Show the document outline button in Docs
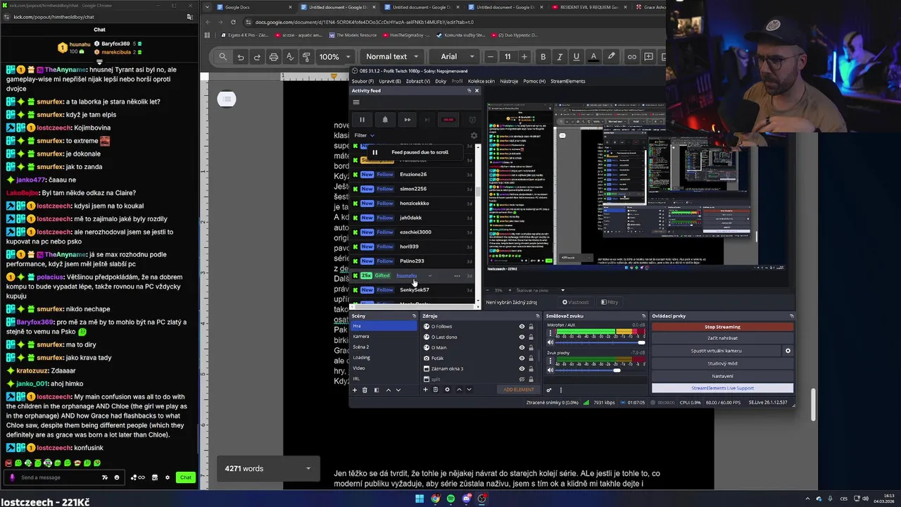Image resolution: width=901 pixels, height=507 pixels. tap(226, 99)
